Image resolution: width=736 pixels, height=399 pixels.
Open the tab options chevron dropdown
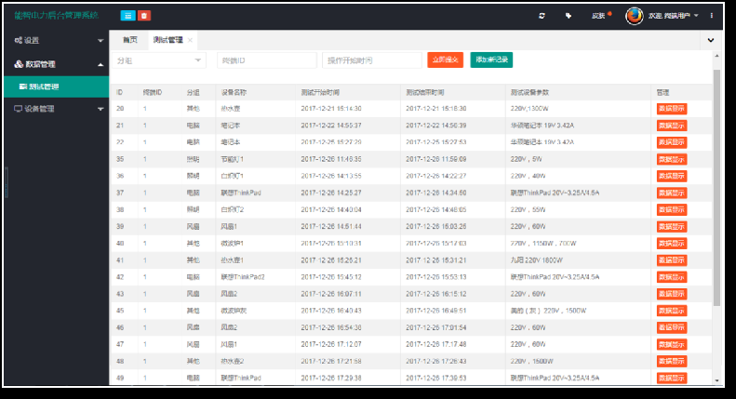(711, 40)
